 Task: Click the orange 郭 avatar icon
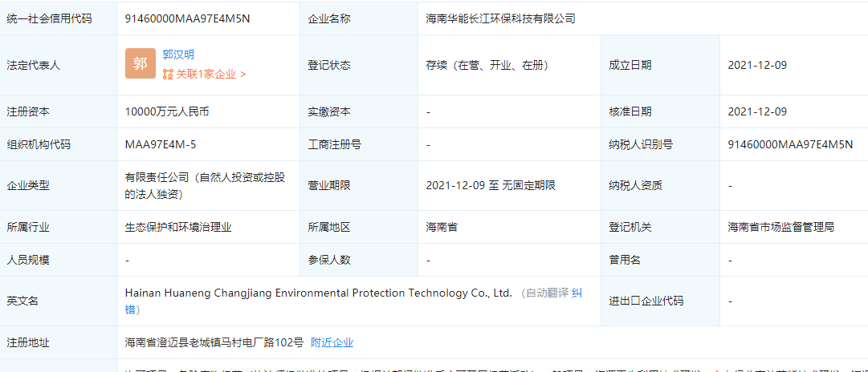point(141,64)
